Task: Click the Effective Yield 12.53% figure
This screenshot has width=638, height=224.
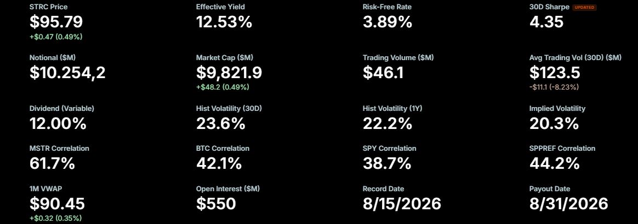Action: pyautogui.click(x=224, y=22)
